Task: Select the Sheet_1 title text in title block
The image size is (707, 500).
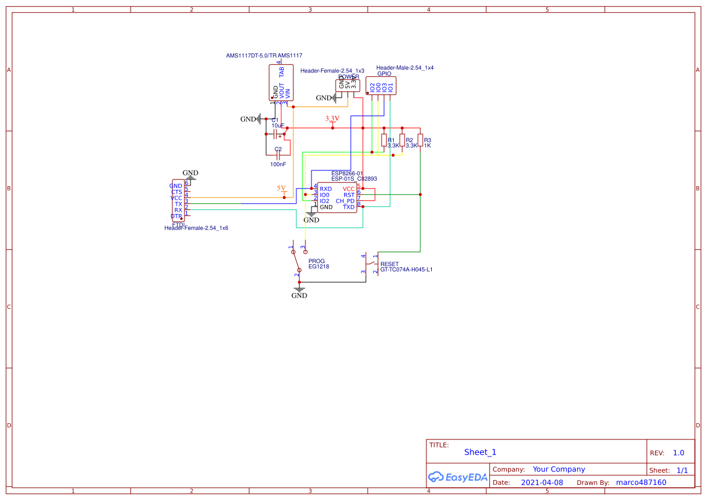Action: point(480,452)
